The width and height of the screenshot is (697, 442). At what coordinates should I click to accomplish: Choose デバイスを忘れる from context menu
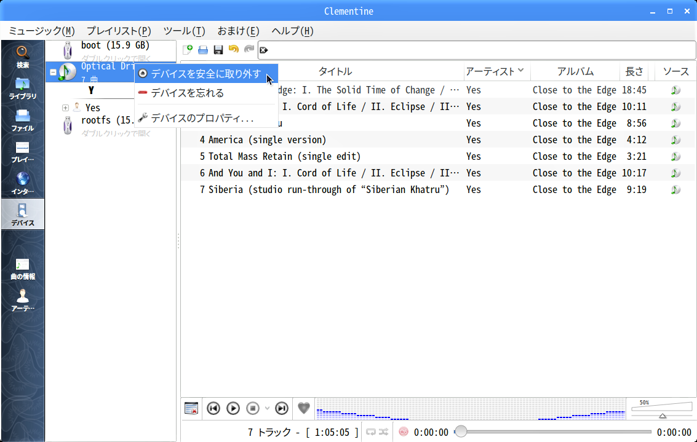206,93
